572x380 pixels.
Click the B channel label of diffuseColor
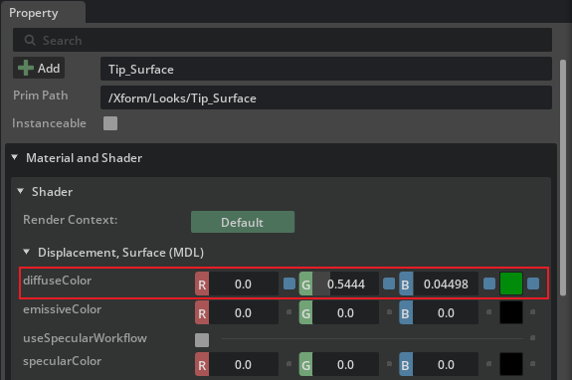(406, 284)
